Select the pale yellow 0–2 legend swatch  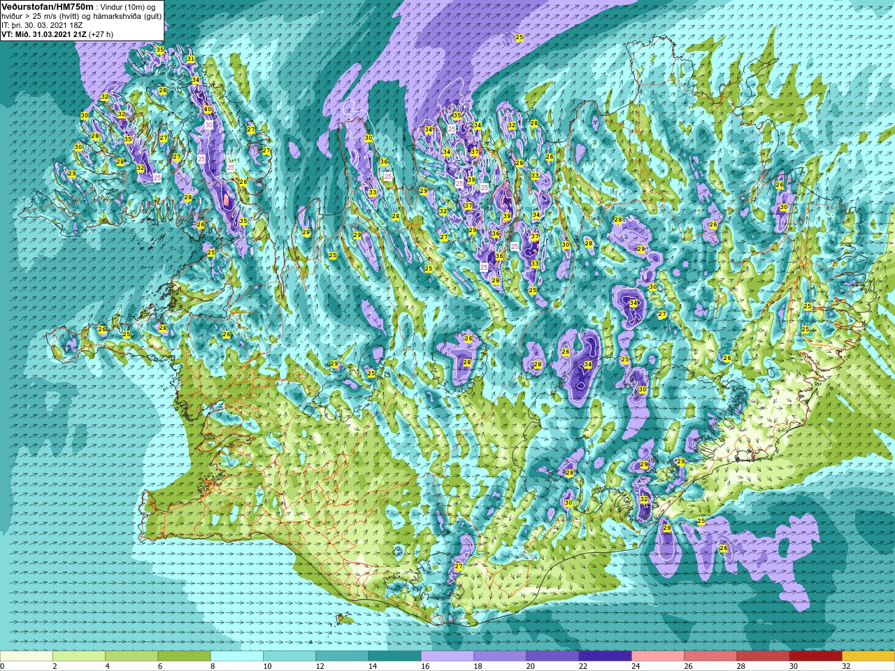(27, 657)
